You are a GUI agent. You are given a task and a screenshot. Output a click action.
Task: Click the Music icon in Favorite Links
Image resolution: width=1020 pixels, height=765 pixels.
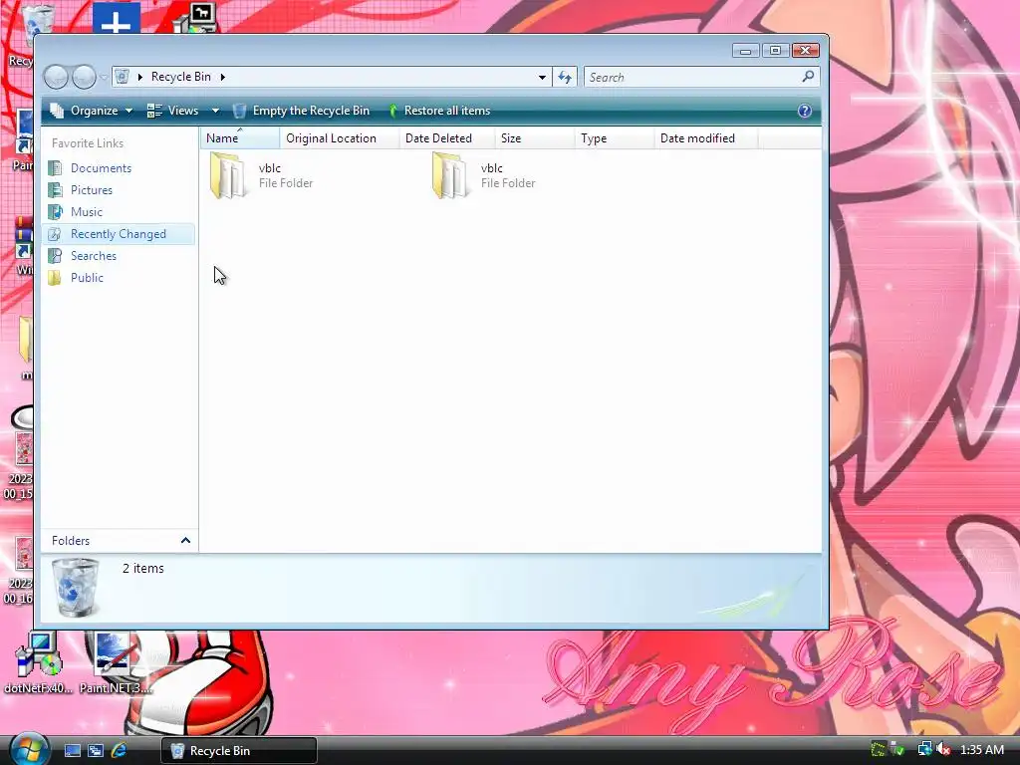click(x=56, y=212)
